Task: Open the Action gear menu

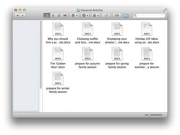Action: tap(74, 15)
